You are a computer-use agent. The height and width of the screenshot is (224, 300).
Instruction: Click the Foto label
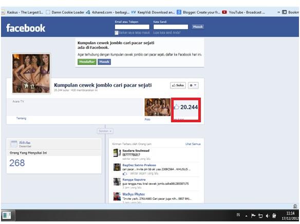tap(147, 119)
